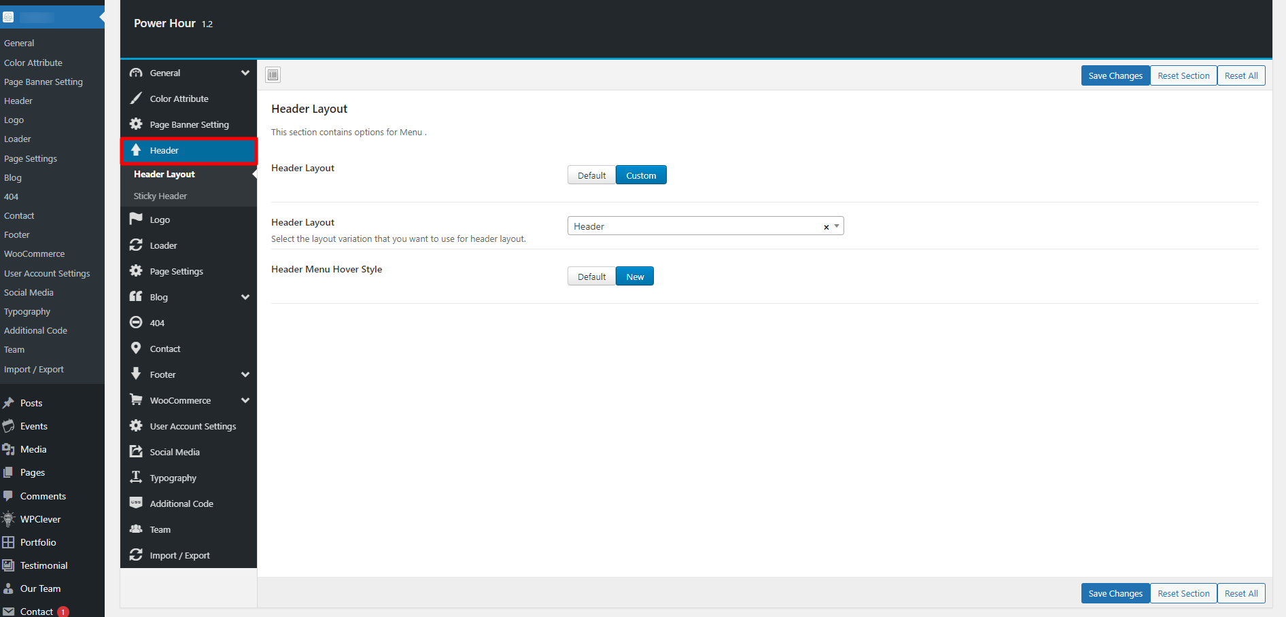The height and width of the screenshot is (617, 1286).
Task: Click the General dashboard icon in theme panel
Action: tap(136, 73)
